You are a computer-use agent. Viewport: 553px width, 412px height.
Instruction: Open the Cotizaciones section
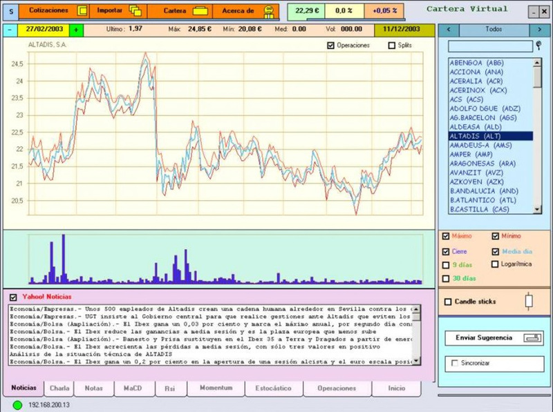pos(54,11)
